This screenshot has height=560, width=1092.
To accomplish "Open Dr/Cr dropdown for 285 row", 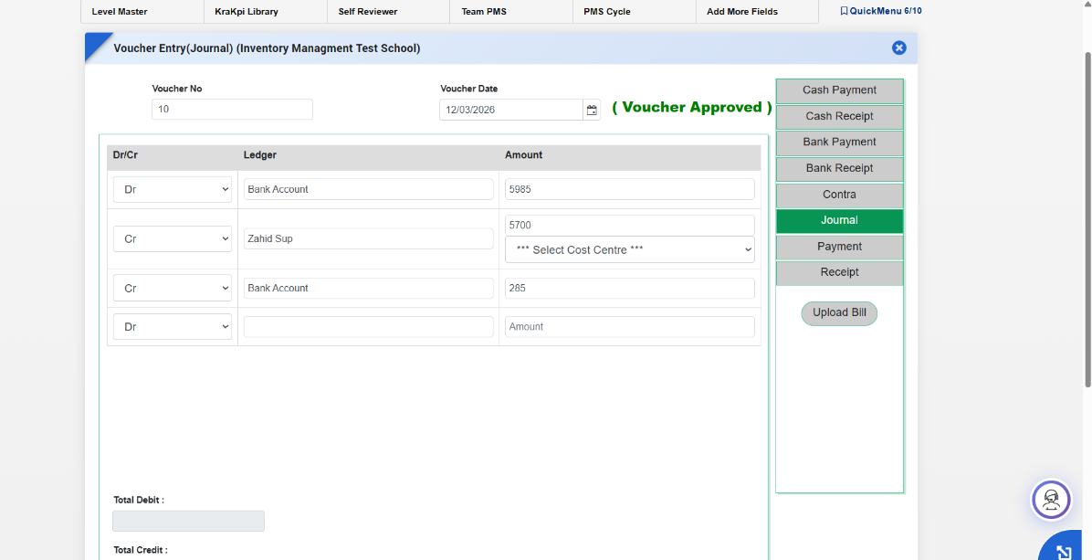I will (x=172, y=289).
